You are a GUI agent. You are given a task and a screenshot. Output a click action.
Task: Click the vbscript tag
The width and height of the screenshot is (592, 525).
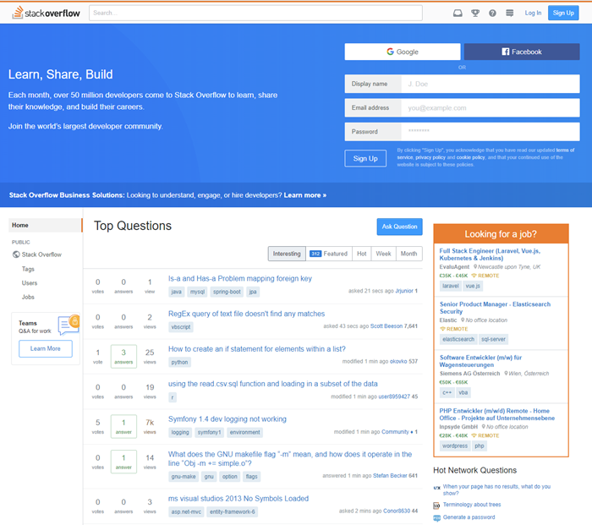tap(181, 327)
